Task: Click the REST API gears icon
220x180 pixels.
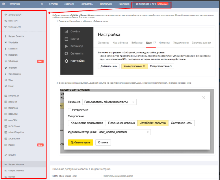Action: pyautogui.click(x=6, y=21)
